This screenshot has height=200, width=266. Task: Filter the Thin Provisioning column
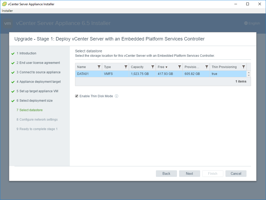coord(243,67)
